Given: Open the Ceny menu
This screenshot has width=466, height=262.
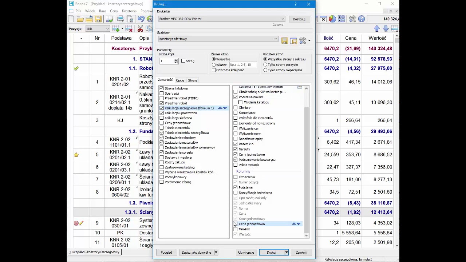Looking at the screenshot, I should tap(114, 11).
